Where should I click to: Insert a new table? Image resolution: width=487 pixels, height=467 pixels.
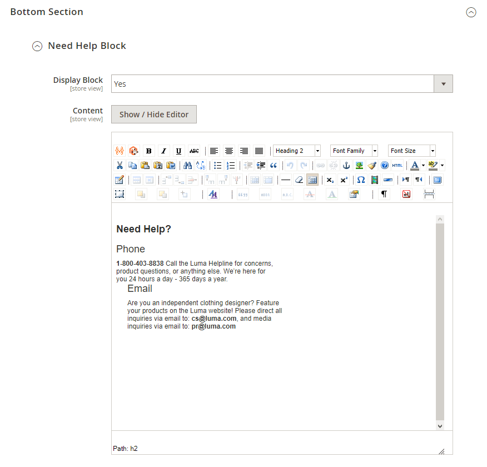[120, 180]
